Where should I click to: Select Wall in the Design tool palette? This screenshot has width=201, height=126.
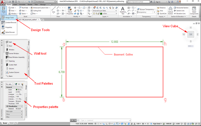coord(9,42)
